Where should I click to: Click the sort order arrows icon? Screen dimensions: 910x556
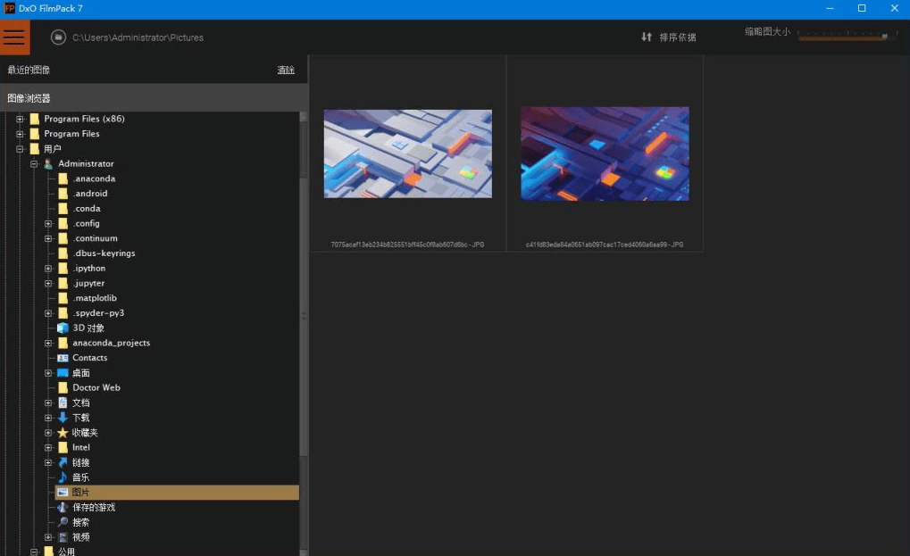[647, 37]
